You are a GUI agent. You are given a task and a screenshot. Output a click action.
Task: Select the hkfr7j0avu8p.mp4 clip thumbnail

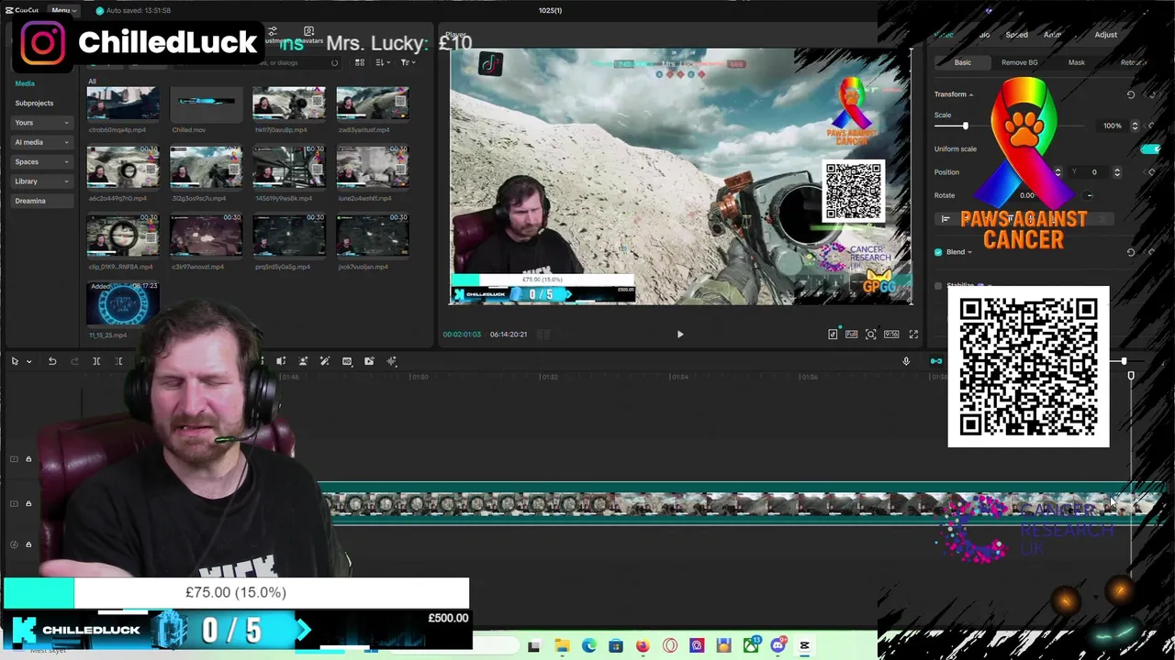pyautogui.click(x=288, y=104)
